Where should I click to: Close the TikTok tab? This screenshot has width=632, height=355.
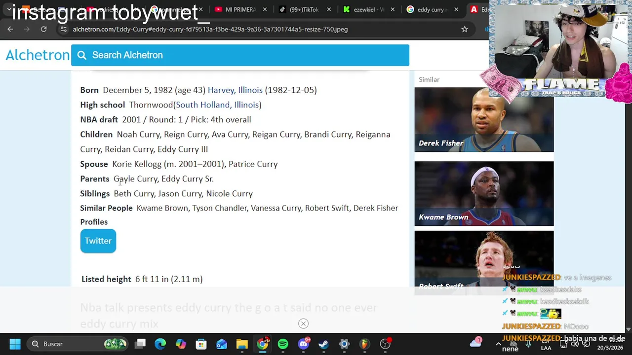329,9
